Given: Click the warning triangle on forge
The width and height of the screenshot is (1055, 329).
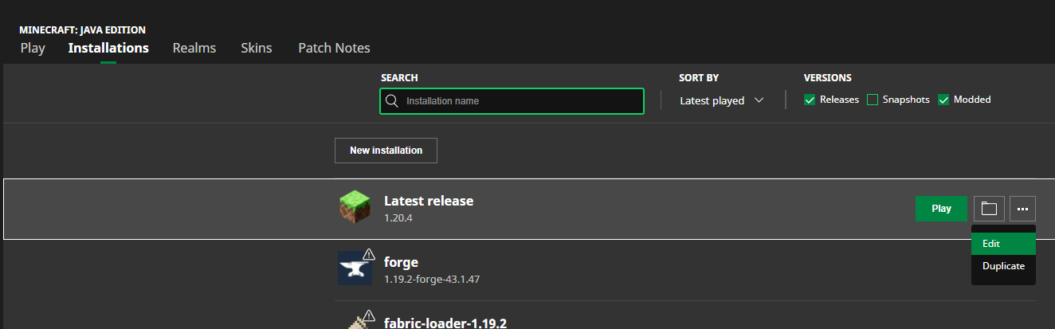Looking at the screenshot, I should [369, 254].
